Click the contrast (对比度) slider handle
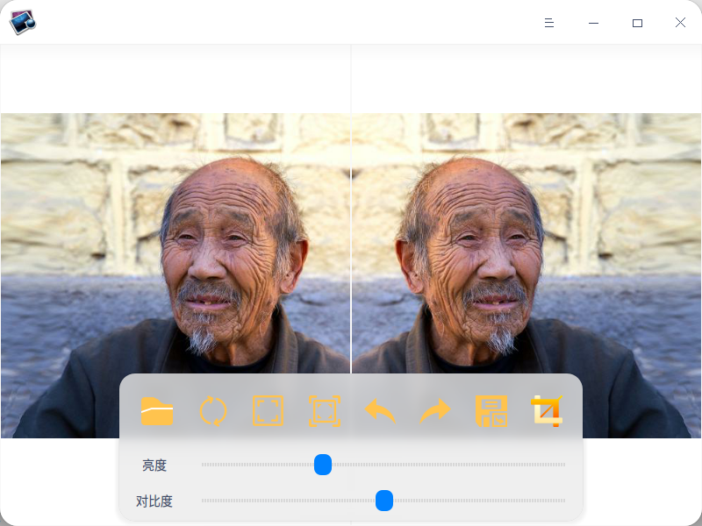The image size is (702, 526). point(384,501)
